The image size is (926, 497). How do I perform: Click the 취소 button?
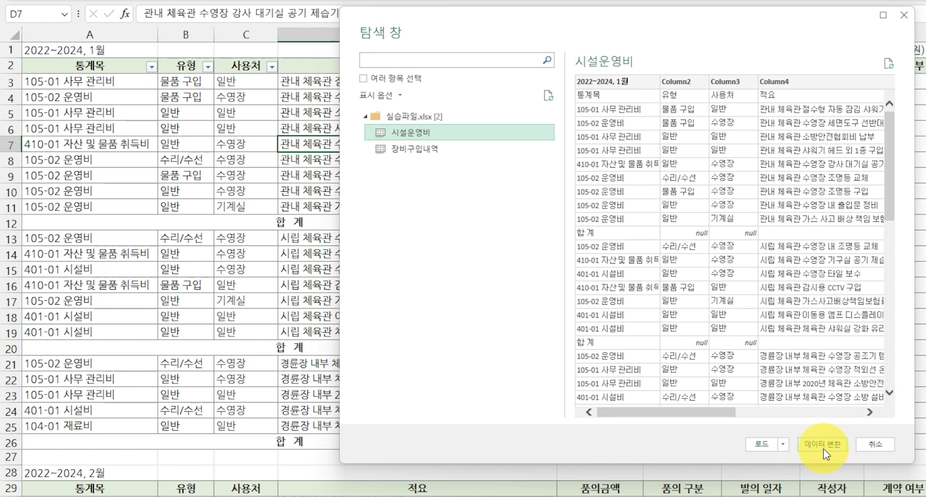point(875,444)
